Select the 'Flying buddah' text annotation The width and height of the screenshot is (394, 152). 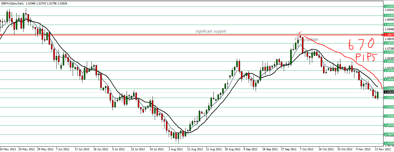click(x=306, y=39)
